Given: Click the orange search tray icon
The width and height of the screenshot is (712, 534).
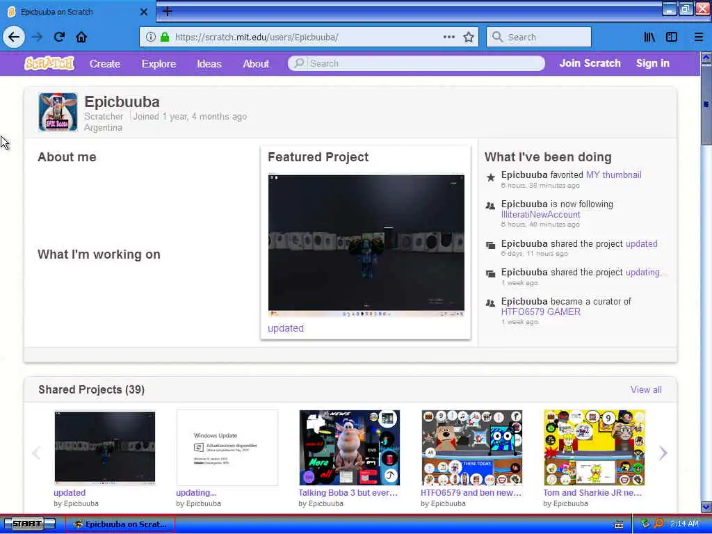Looking at the screenshot, I should point(658,524).
